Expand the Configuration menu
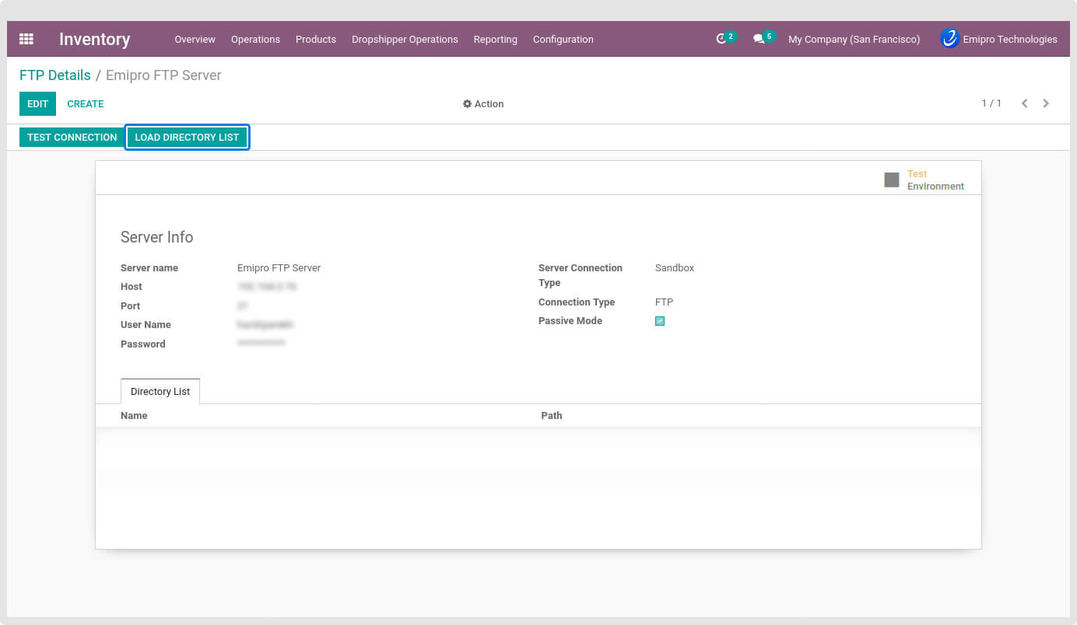The width and height of the screenshot is (1077, 625). (563, 39)
